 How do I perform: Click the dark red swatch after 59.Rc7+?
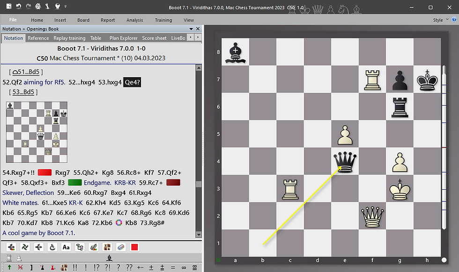pos(173,183)
